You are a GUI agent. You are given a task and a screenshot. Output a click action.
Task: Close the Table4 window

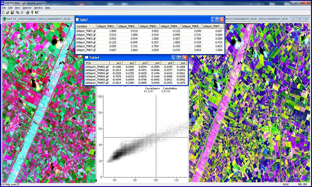tap(185, 57)
